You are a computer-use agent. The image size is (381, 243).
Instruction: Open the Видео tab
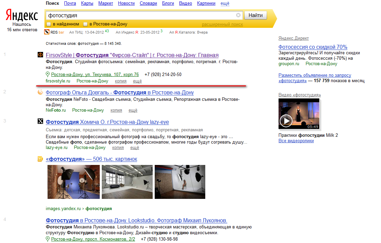click(185, 3)
